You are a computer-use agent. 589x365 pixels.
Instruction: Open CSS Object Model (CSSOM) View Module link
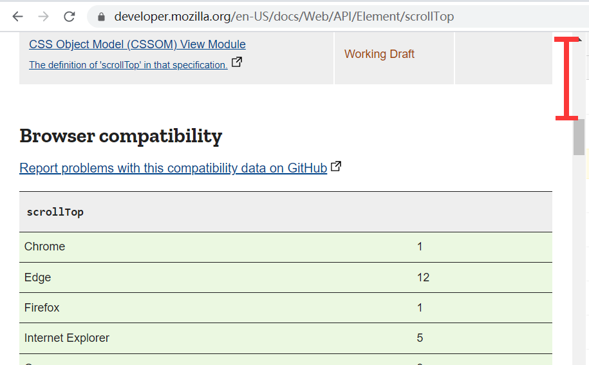(137, 44)
